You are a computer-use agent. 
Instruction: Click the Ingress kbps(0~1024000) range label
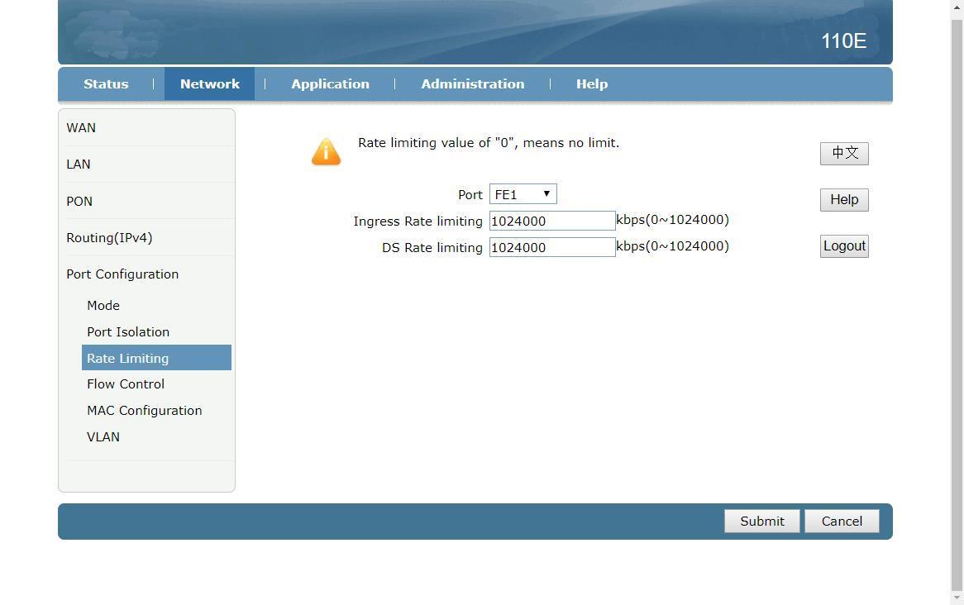pos(673,220)
